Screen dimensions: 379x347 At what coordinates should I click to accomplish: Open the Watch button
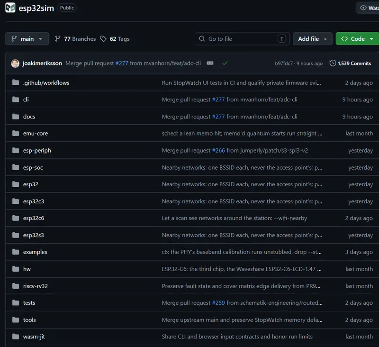click(x=368, y=8)
